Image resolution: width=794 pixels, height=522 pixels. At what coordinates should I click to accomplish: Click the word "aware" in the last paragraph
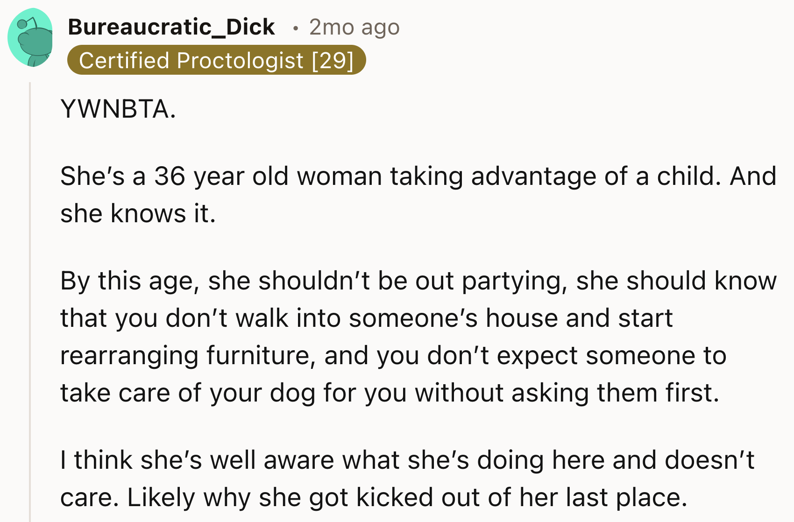(298, 460)
